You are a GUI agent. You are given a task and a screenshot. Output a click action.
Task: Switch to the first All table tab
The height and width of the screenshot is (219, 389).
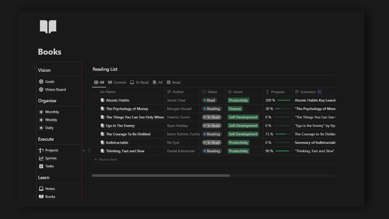click(99, 82)
